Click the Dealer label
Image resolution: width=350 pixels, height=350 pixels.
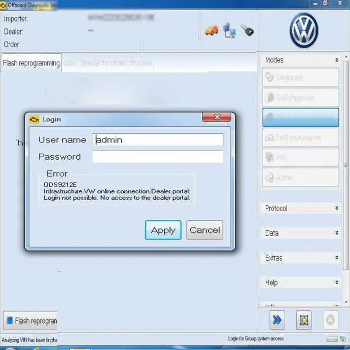13,31
